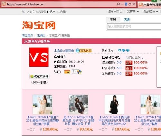
Task: Click 退出 logout link
Action: click(x=52, y=12)
